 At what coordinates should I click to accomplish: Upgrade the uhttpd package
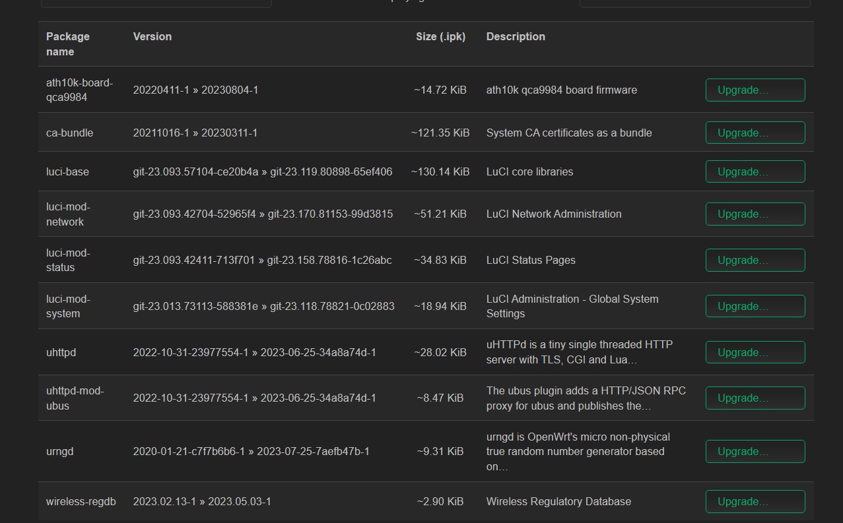tap(755, 352)
